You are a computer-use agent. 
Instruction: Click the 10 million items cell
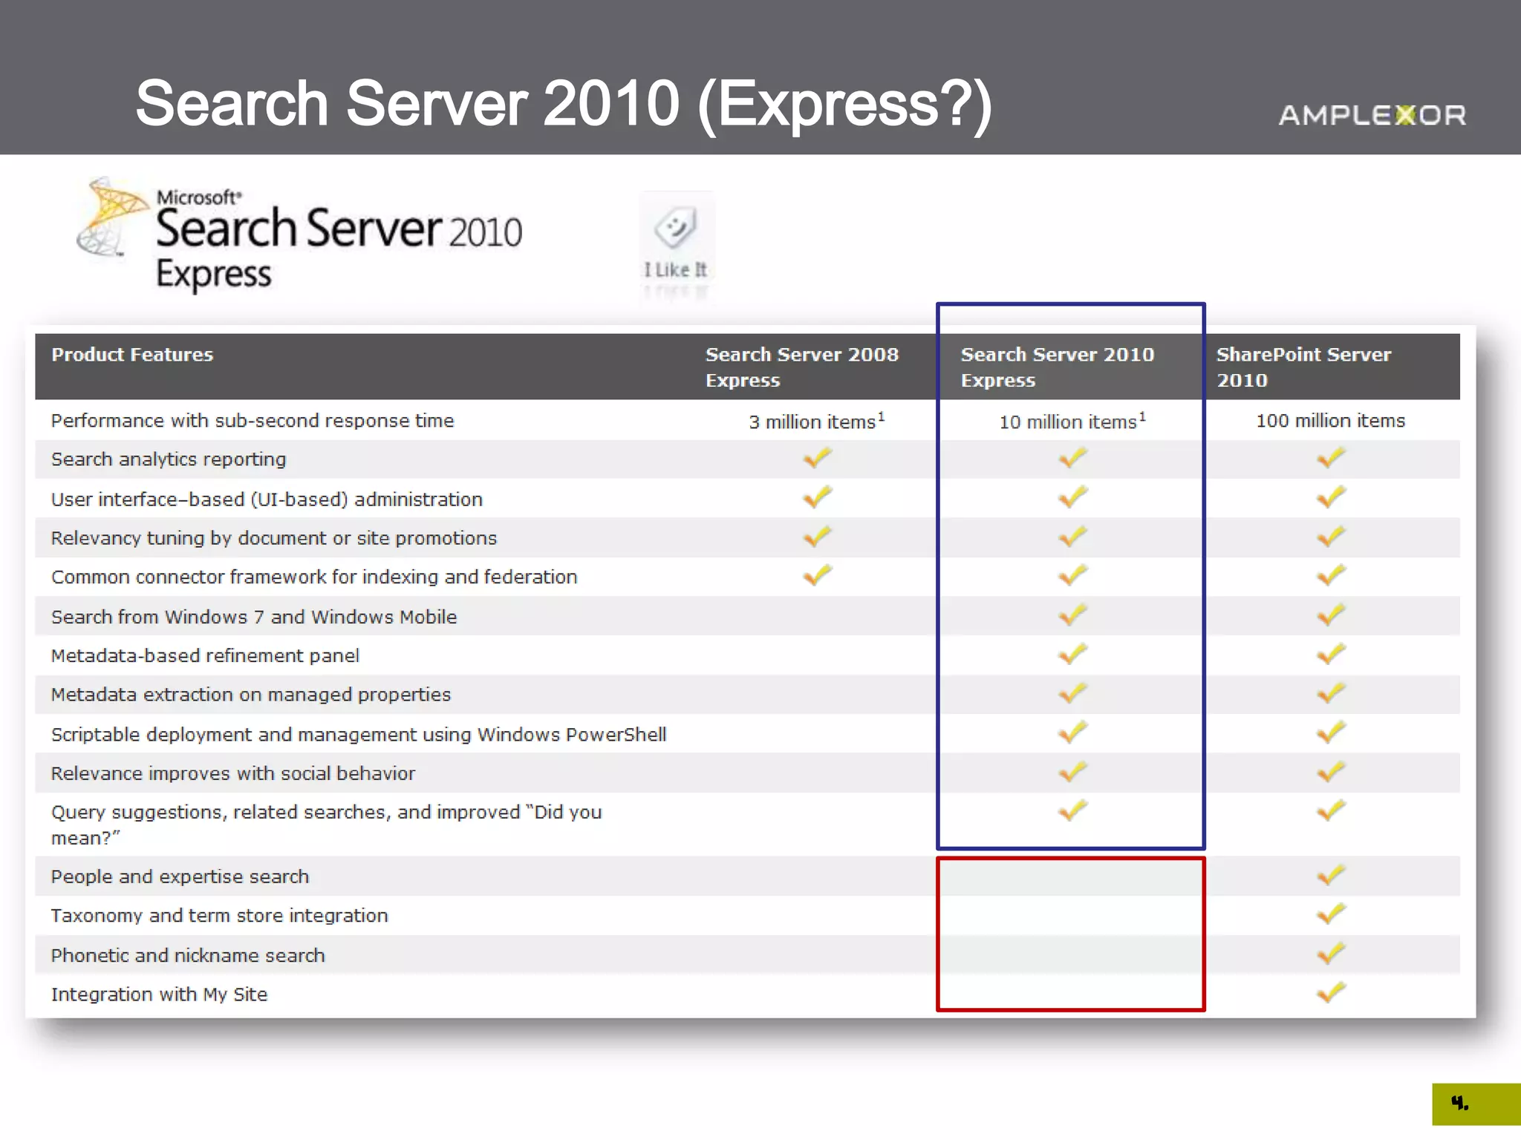point(1072,421)
